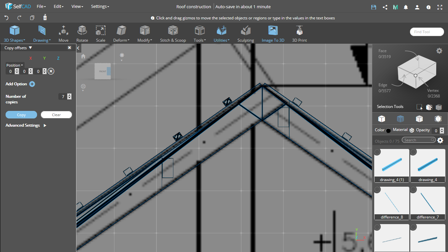Open the View menu
Screen dimensions: 448x252
(77, 7)
